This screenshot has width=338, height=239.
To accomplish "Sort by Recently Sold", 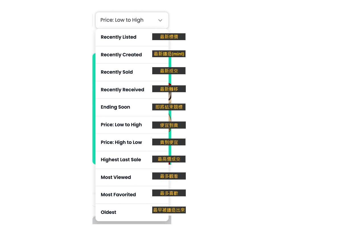I will (132, 72).
